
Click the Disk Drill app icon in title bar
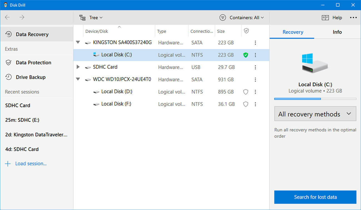tap(5, 5)
